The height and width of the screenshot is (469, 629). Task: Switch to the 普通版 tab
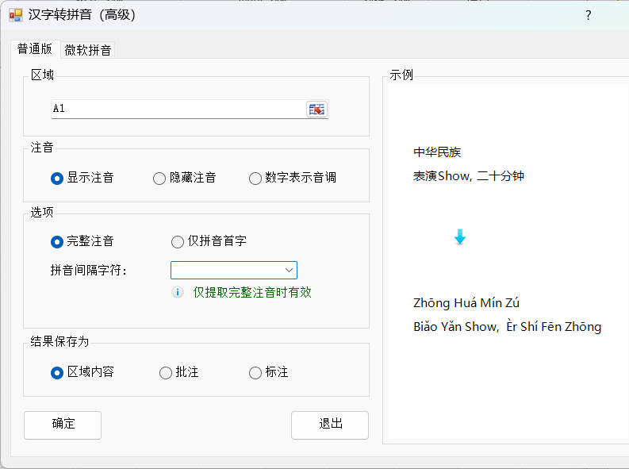[35, 49]
